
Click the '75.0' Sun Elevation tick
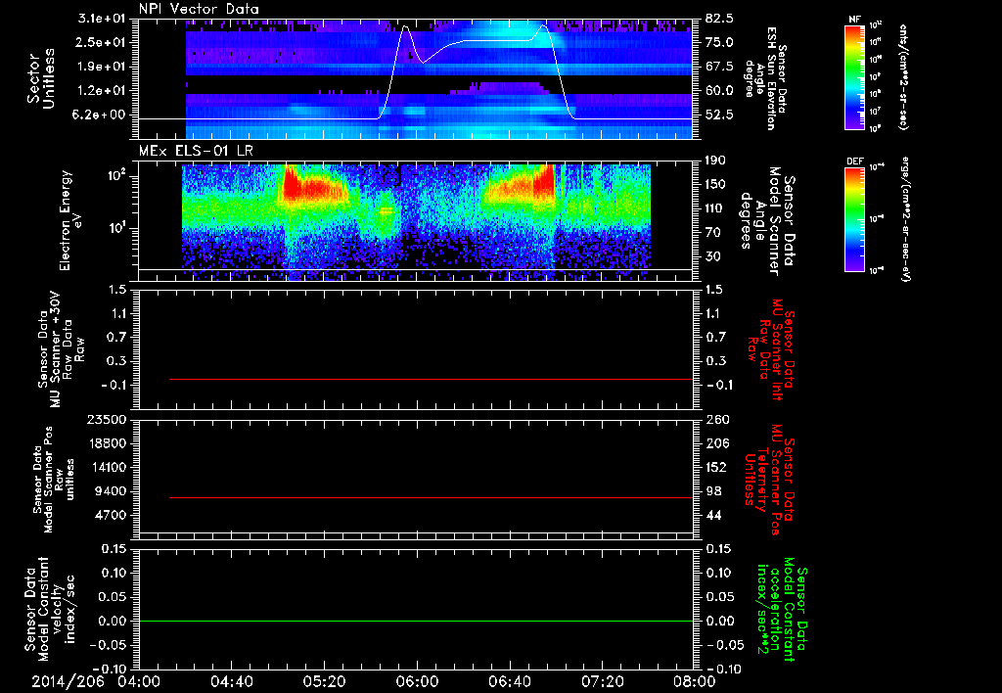pyautogui.click(x=720, y=42)
